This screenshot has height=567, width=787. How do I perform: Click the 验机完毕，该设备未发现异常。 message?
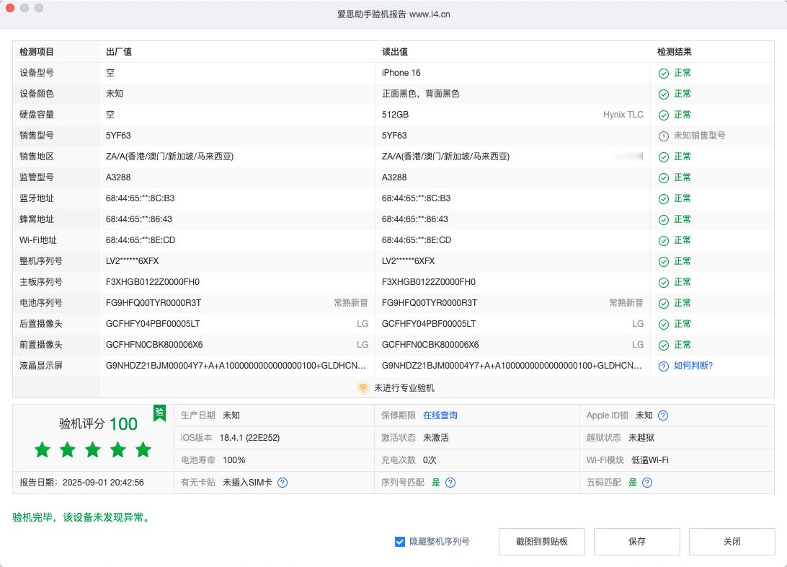point(82,517)
